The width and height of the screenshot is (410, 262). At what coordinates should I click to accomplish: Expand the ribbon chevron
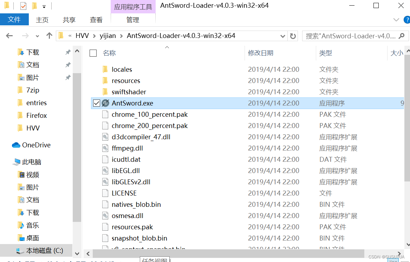point(396,20)
